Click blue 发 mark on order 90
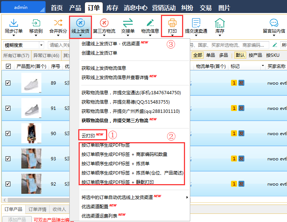287x222 pixels. (241, 133)
